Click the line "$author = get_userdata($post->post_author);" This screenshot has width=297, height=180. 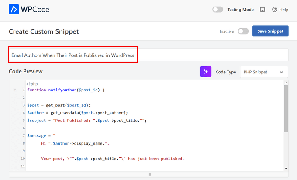pos(77,113)
